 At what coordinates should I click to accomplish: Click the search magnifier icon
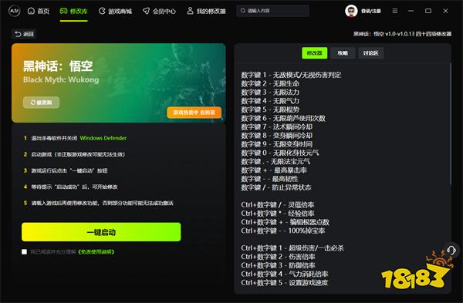click(243, 11)
